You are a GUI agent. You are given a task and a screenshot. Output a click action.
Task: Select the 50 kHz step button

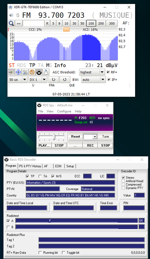tap(82, 23)
